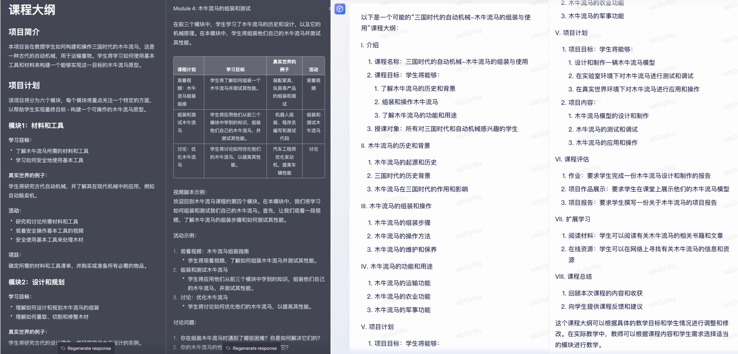The width and height of the screenshot is (738, 354).
Task: Click refresh icon on Module 4 panel's Regenerate button
Action: point(228,348)
